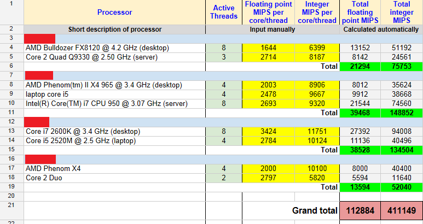
Task: Click the Short description of processor cell
Action: click(x=115, y=29)
